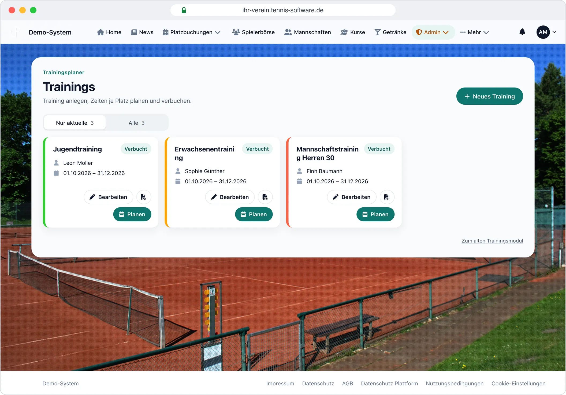Open the News section
The image size is (566, 395).
pos(142,32)
